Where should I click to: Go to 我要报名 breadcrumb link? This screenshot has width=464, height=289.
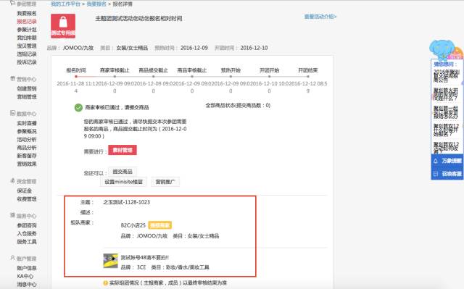tap(96, 4)
